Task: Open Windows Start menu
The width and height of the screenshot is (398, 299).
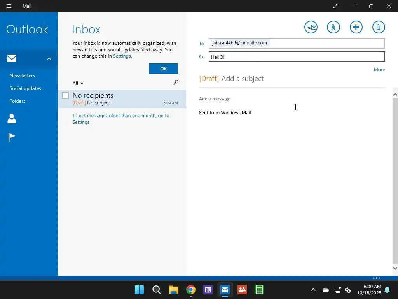Action: coord(140,290)
